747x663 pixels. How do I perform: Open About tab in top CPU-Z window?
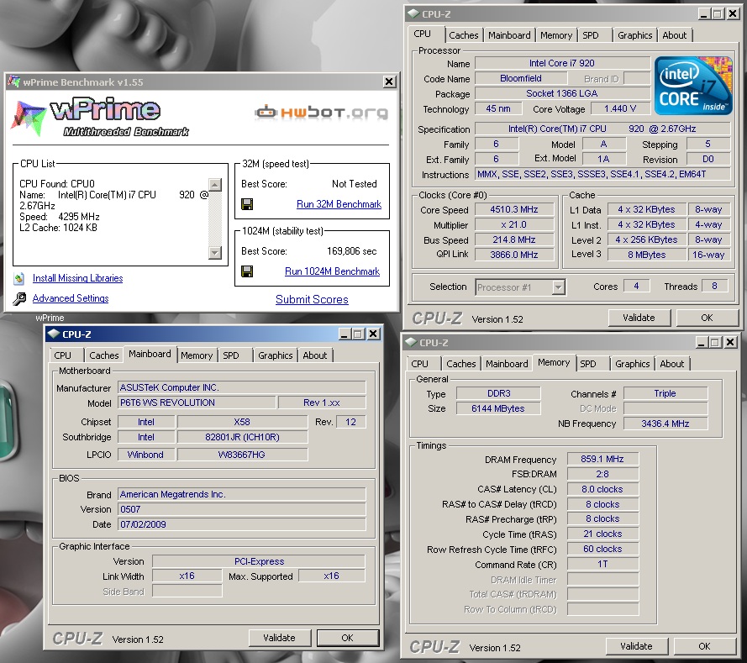coord(675,35)
